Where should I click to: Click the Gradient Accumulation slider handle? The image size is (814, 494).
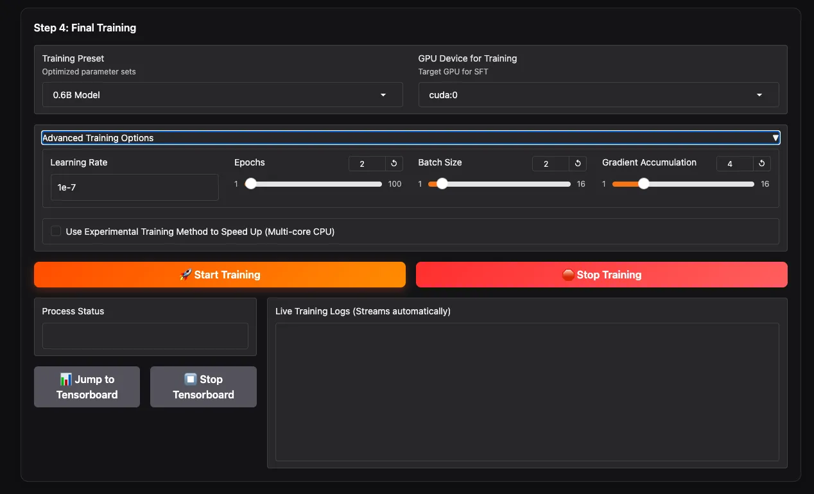pyautogui.click(x=643, y=184)
